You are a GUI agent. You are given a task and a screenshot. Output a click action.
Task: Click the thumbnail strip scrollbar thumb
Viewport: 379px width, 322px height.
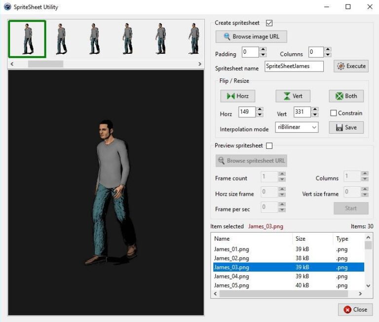(x=46, y=64)
